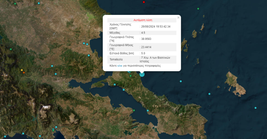Select cyan marker beside the gulf's green marker
The image size is (267, 139).
pyautogui.click(x=148, y=111)
